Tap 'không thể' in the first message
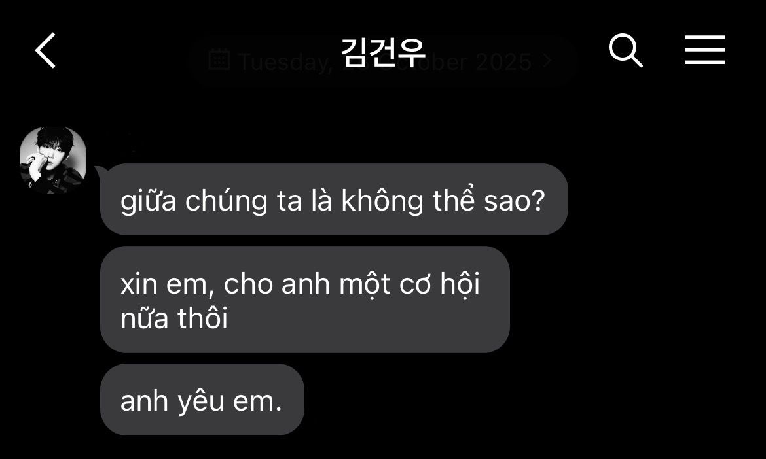Viewport: 766px width, 459px height. [407, 199]
